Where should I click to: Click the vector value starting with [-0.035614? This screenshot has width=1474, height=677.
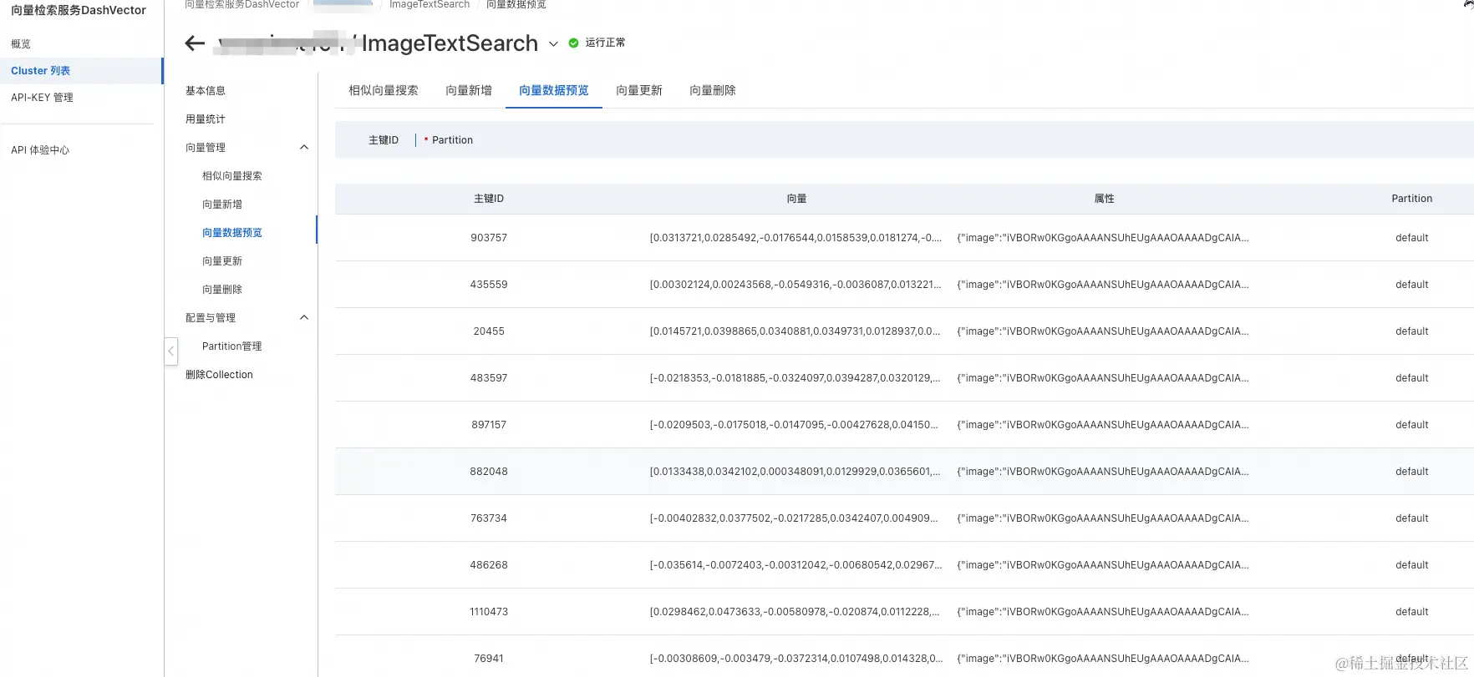795,565
